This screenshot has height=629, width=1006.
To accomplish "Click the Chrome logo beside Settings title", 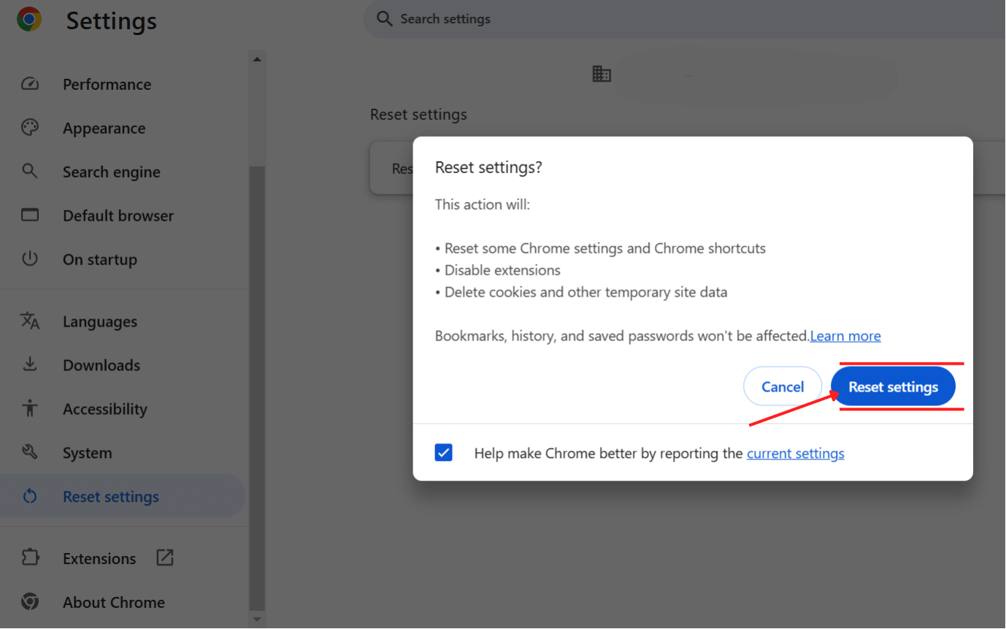I will pyautogui.click(x=28, y=20).
